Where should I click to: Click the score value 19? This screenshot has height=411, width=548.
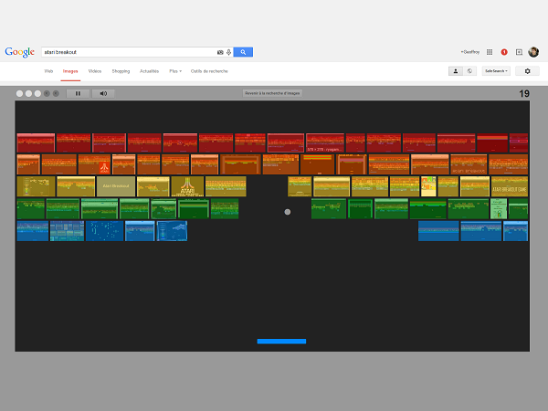click(524, 94)
